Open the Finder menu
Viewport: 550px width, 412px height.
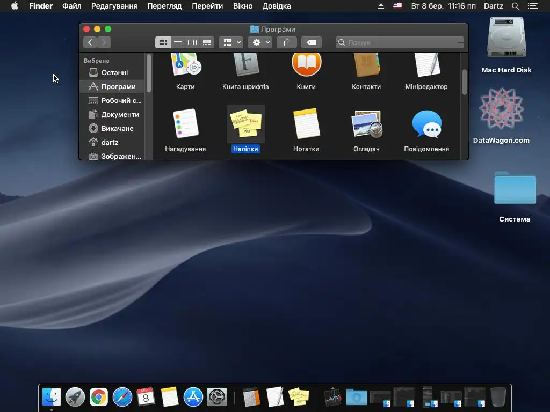pos(41,6)
